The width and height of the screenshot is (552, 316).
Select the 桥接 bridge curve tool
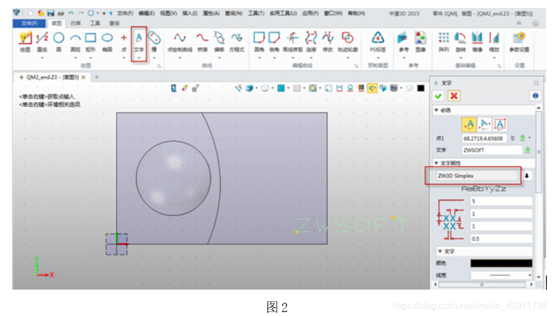pyautogui.click(x=203, y=41)
